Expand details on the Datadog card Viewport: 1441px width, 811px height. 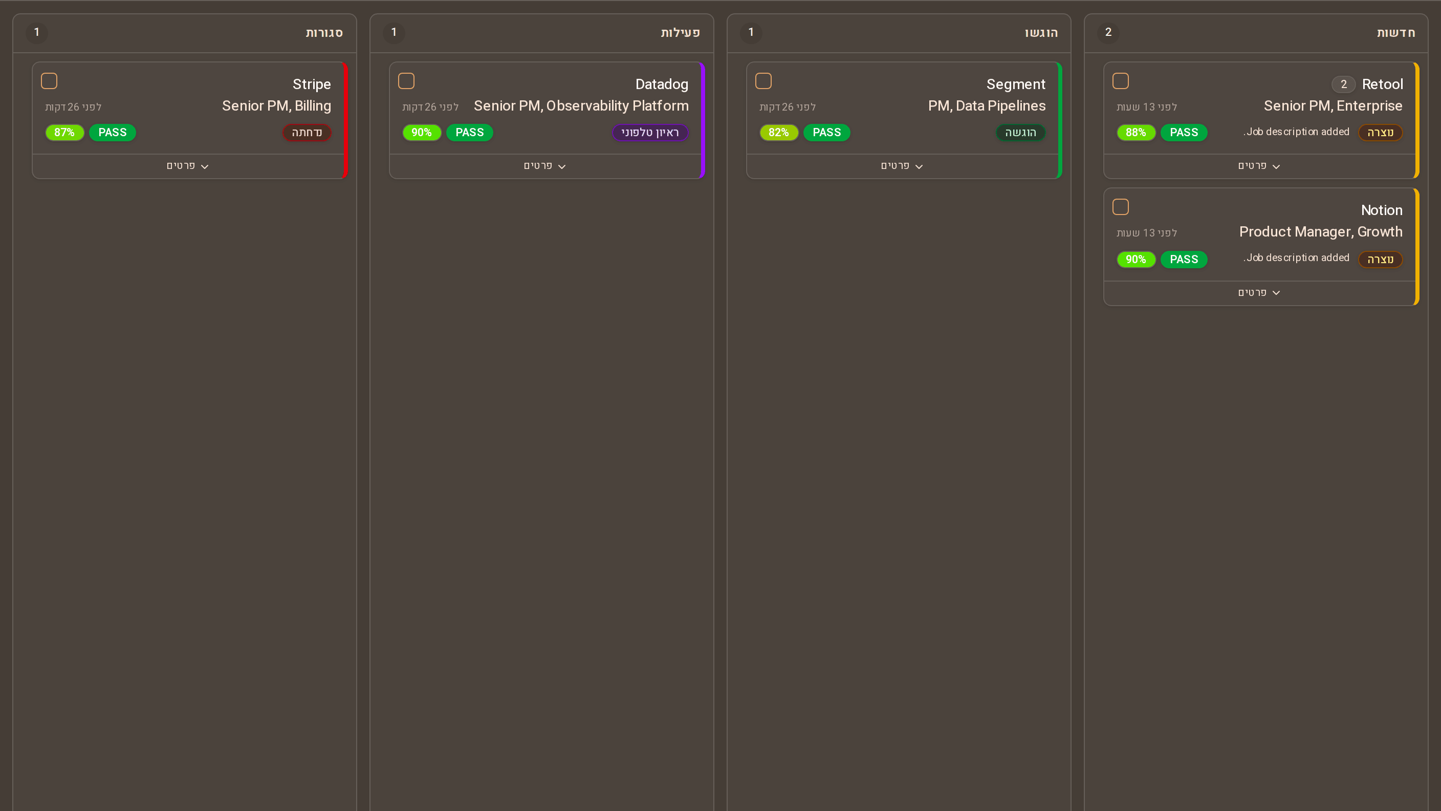[545, 166]
